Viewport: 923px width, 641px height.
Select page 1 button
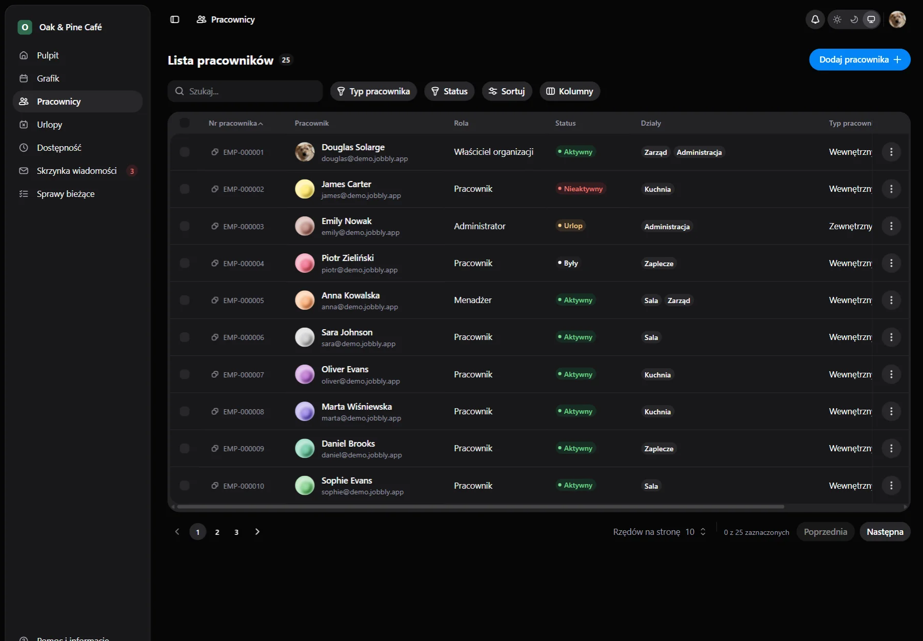tap(197, 532)
